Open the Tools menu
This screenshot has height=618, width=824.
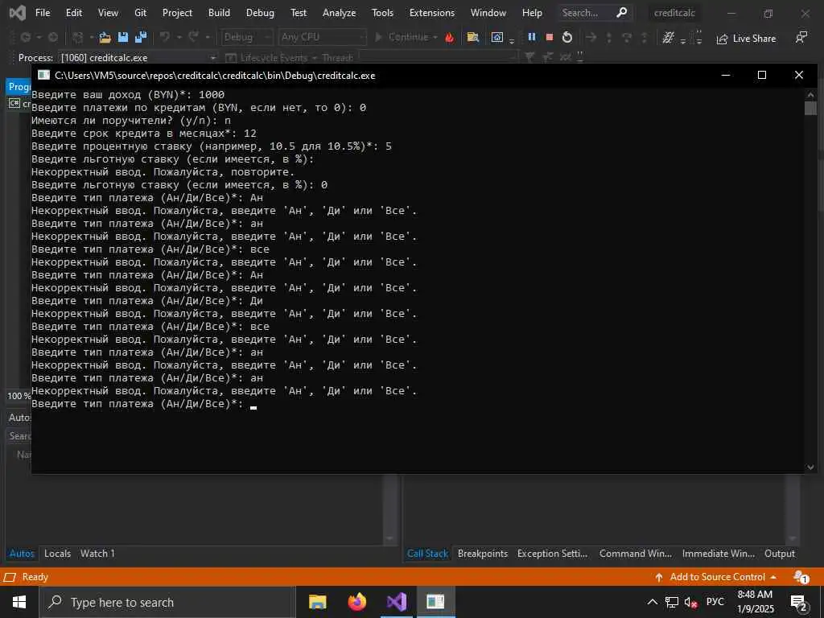tap(382, 13)
